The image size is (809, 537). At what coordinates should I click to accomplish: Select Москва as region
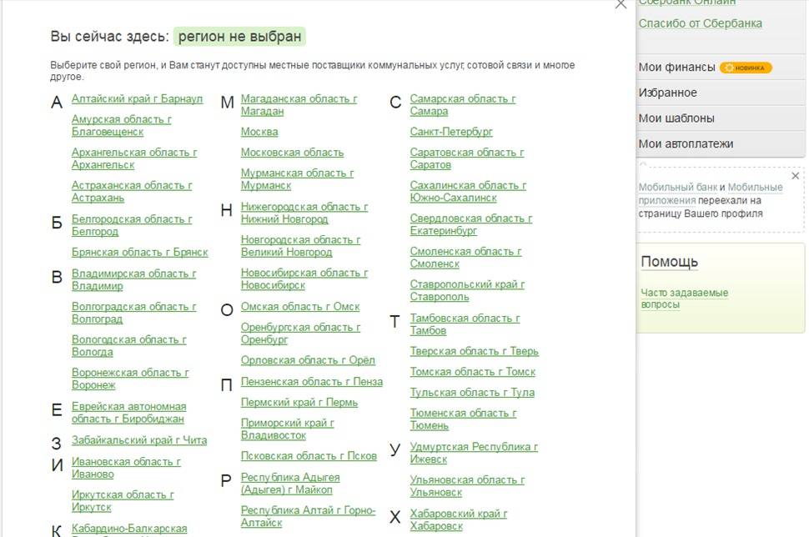259,132
